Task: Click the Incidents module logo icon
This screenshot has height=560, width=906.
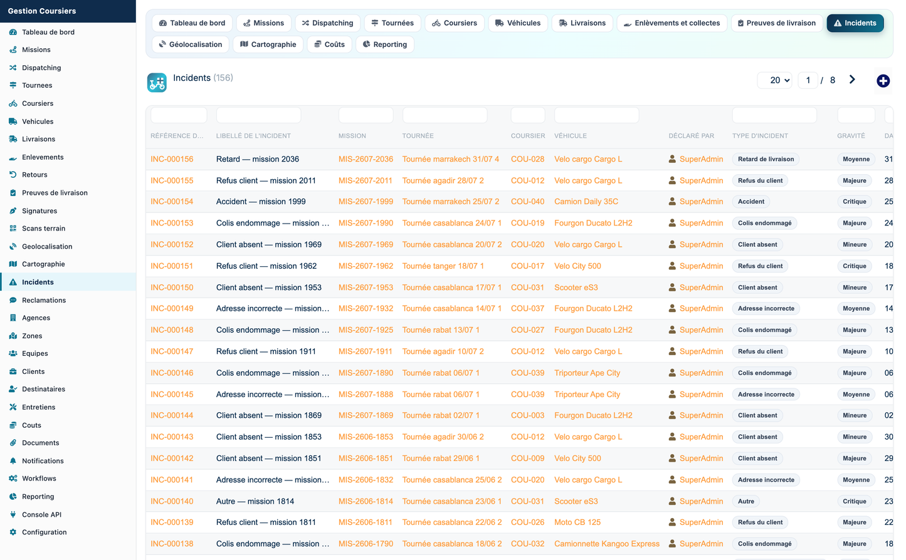Action: click(157, 83)
